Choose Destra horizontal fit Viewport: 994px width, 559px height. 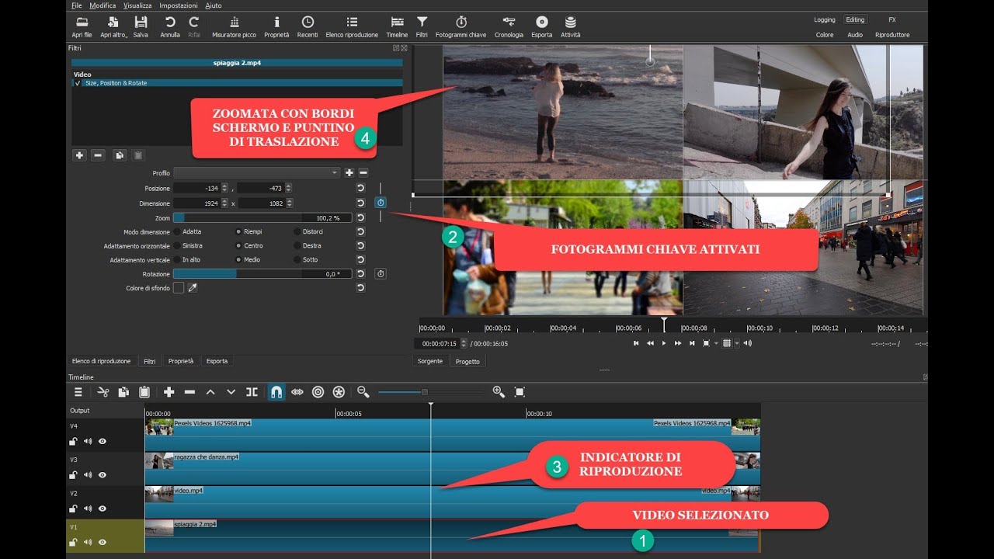click(x=297, y=245)
